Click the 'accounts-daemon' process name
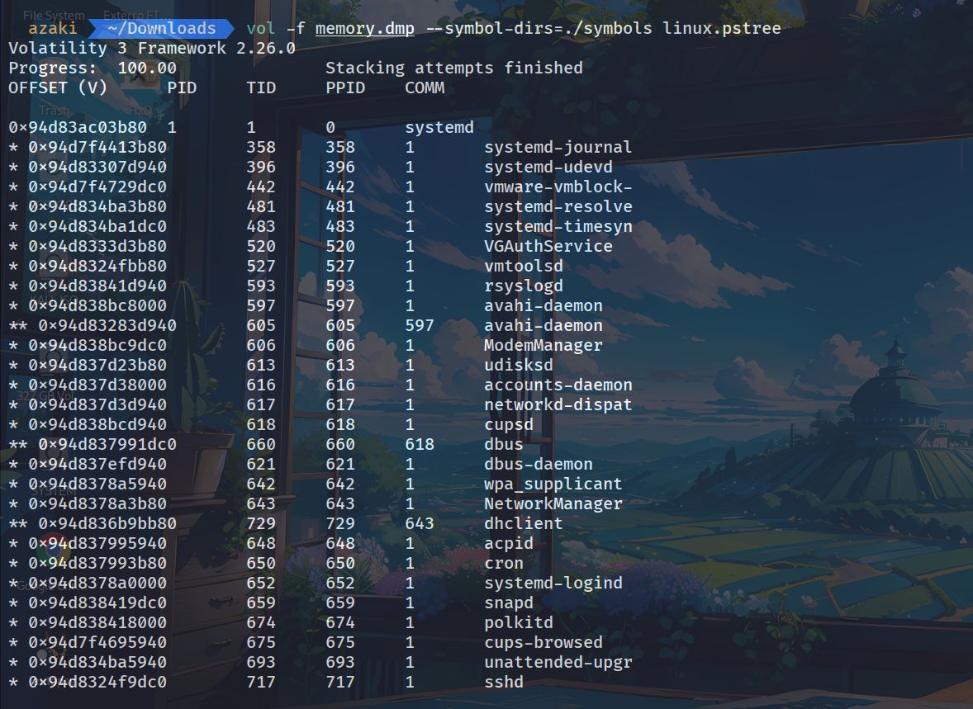The height and width of the screenshot is (709, 973). [x=558, y=385]
